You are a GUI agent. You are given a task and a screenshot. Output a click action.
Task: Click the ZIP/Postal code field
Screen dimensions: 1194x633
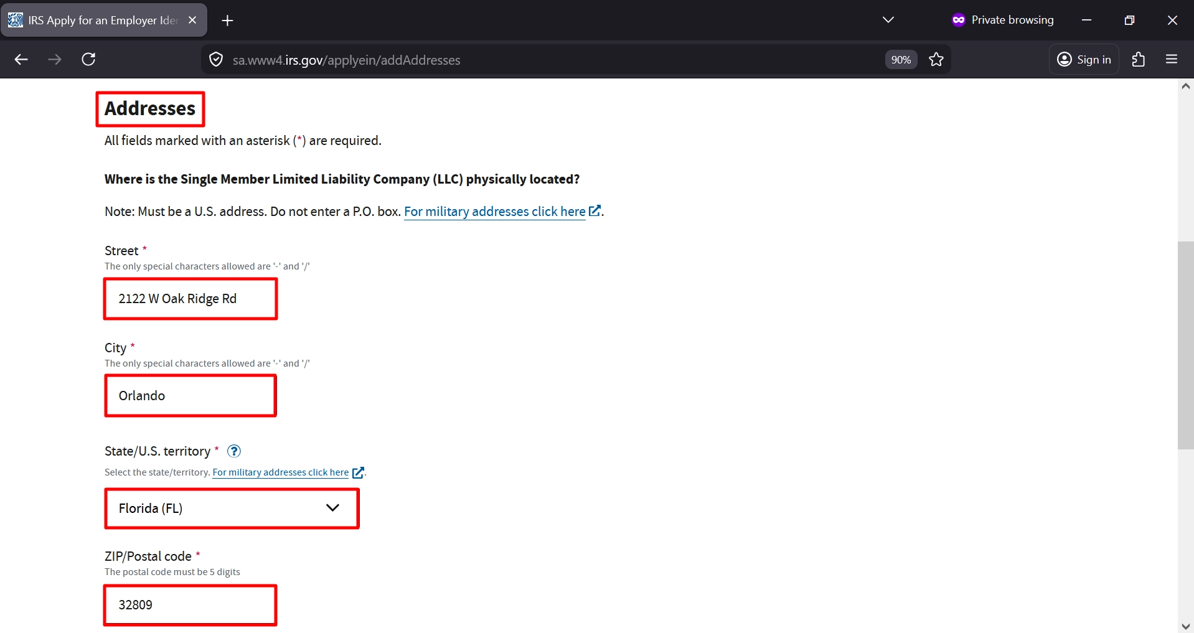pos(190,605)
